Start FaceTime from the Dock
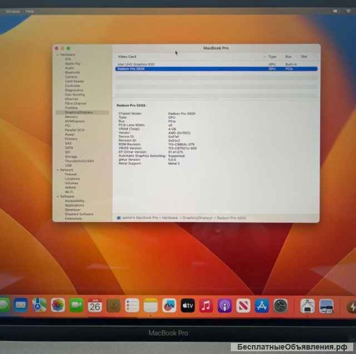Image resolution: width=356 pixels, height=354 pixels. point(76,305)
